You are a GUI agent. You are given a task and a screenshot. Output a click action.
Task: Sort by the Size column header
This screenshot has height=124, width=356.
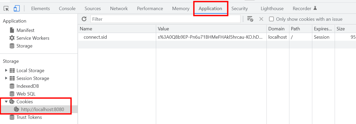coord(345,29)
